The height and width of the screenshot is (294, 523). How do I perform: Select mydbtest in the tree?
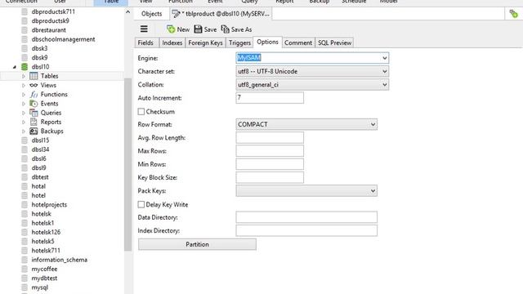44,278
